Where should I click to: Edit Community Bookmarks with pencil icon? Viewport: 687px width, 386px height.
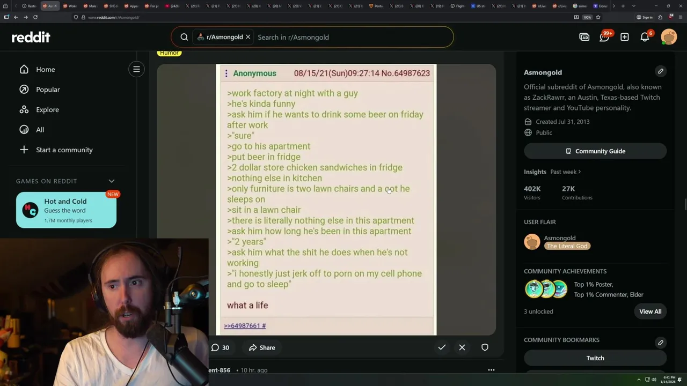point(661,343)
